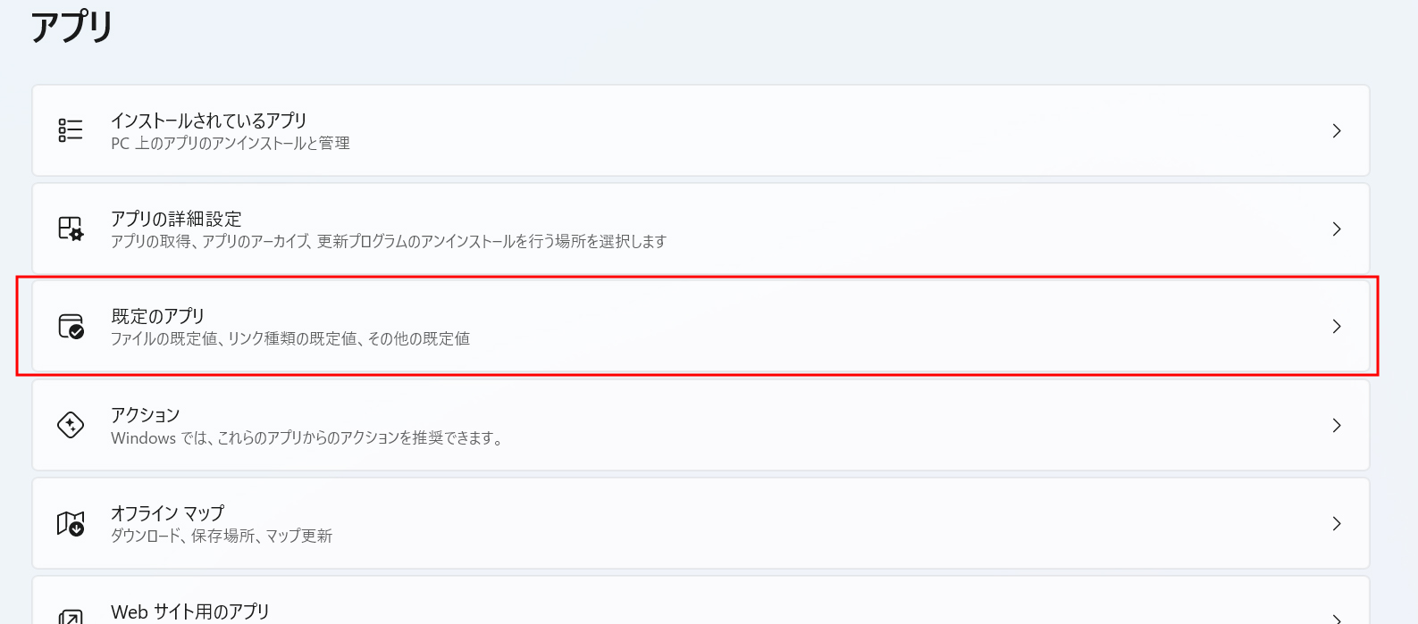Click the description under 既定のアプリ
The height and width of the screenshot is (624, 1418).
(290, 339)
